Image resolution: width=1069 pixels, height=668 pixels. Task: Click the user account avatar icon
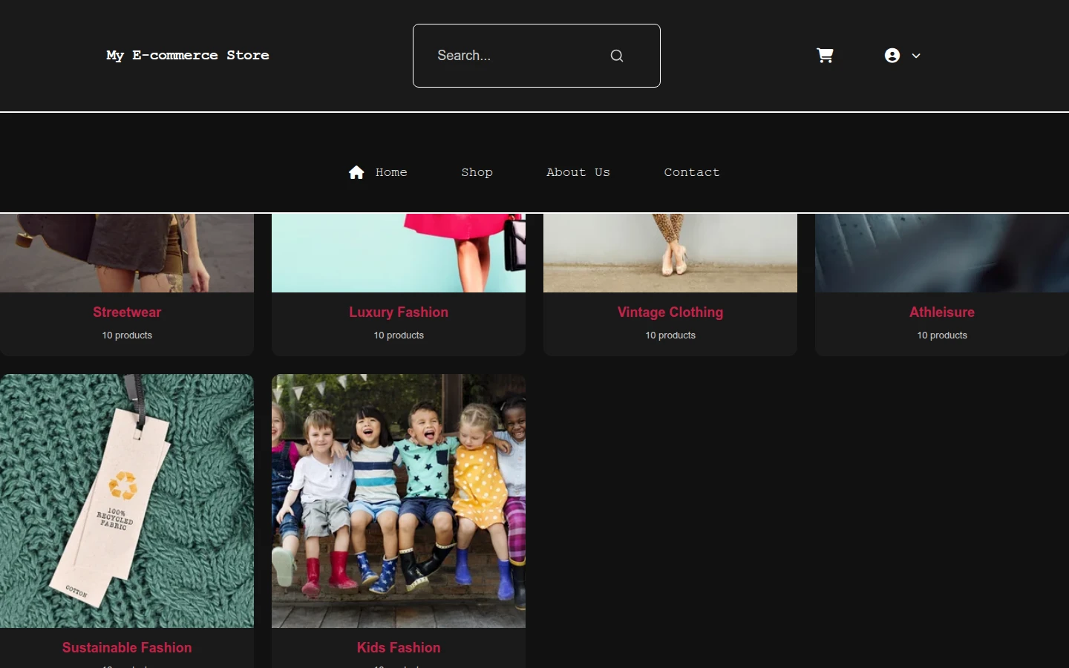(892, 56)
